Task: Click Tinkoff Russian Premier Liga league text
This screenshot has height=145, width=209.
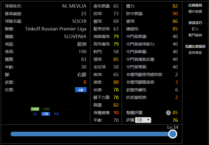Action: (x=56, y=29)
